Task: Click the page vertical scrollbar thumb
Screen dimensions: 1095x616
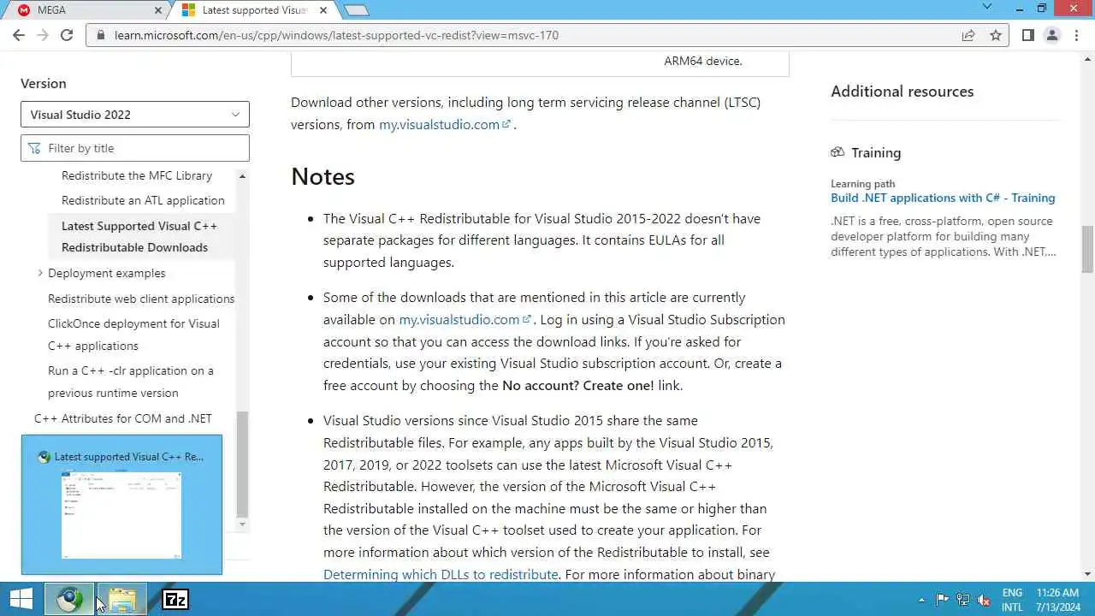Action: [1087, 249]
